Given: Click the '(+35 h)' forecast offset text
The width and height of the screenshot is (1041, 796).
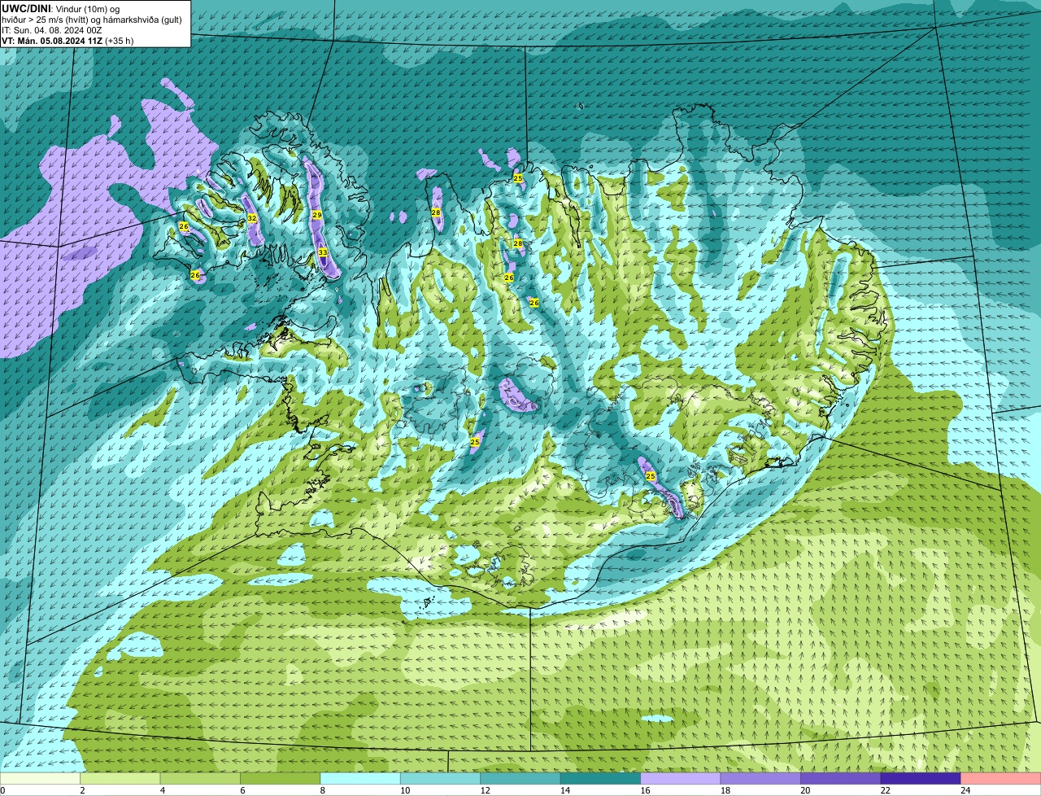Looking at the screenshot, I should [120, 40].
